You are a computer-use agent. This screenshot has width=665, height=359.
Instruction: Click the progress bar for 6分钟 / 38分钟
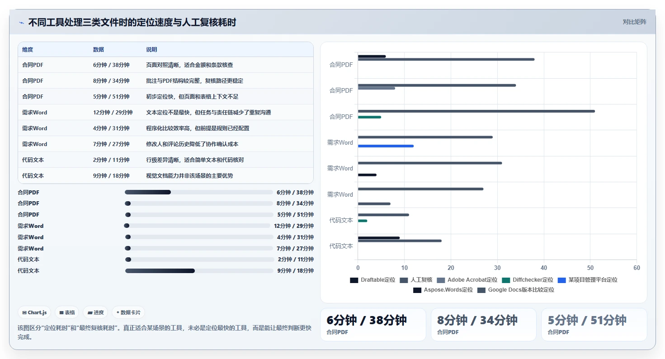coord(199,192)
